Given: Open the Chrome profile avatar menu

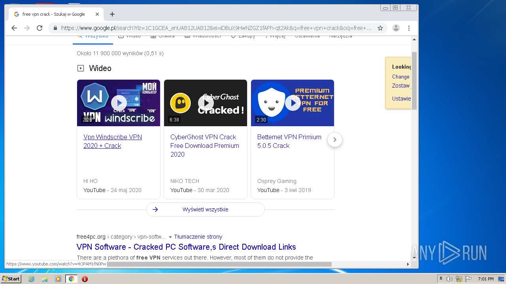Looking at the screenshot, I should (396, 28).
